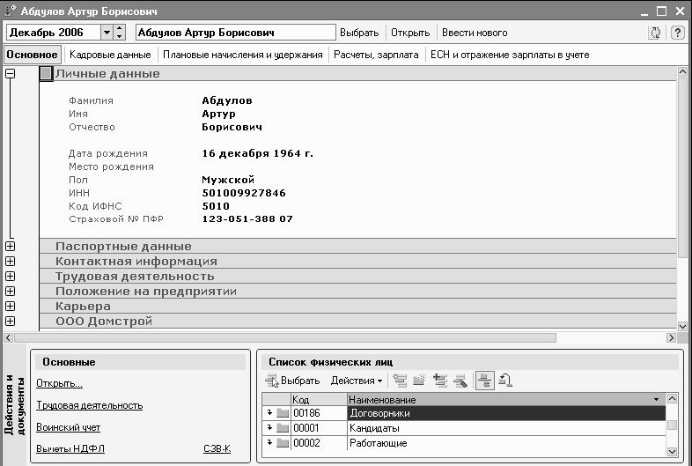This screenshot has width=692, height=466.
Task: Click code cell 00186
Action: [319, 413]
